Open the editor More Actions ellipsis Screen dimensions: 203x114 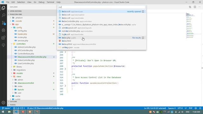tap(200, 7)
